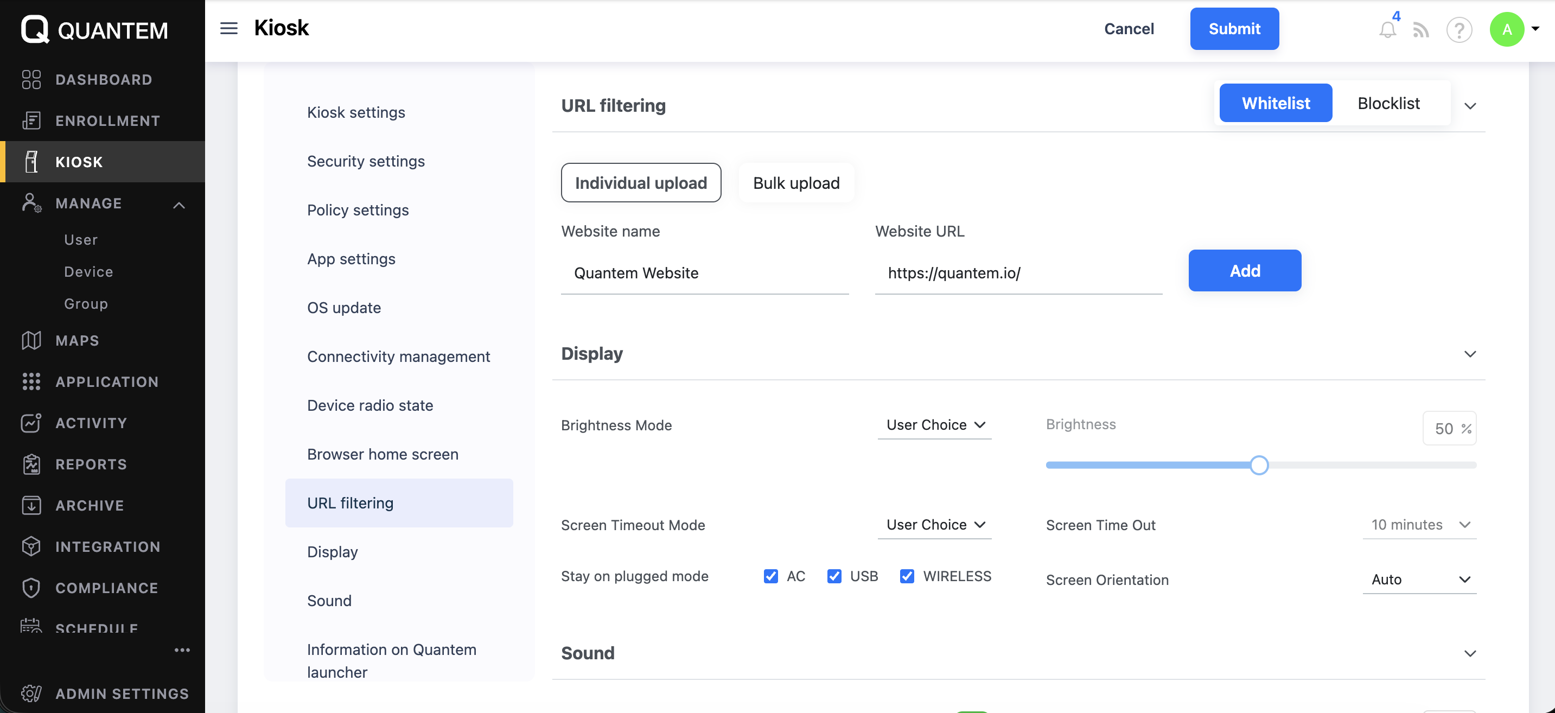The image size is (1555, 713).
Task: Uncheck the WIRELESS plugged mode checkbox
Action: coord(906,576)
